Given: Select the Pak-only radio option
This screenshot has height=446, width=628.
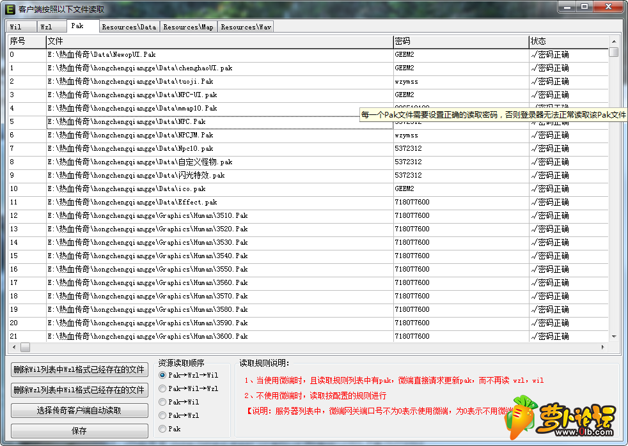Looking at the screenshot, I should pyautogui.click(x=170, y=429).
